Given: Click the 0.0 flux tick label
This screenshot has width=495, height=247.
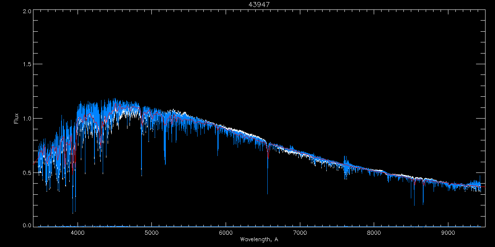Looking at the screenshot, I should 27,226.
